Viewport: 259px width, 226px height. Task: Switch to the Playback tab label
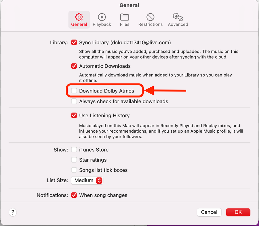click(x=102, y=25)
